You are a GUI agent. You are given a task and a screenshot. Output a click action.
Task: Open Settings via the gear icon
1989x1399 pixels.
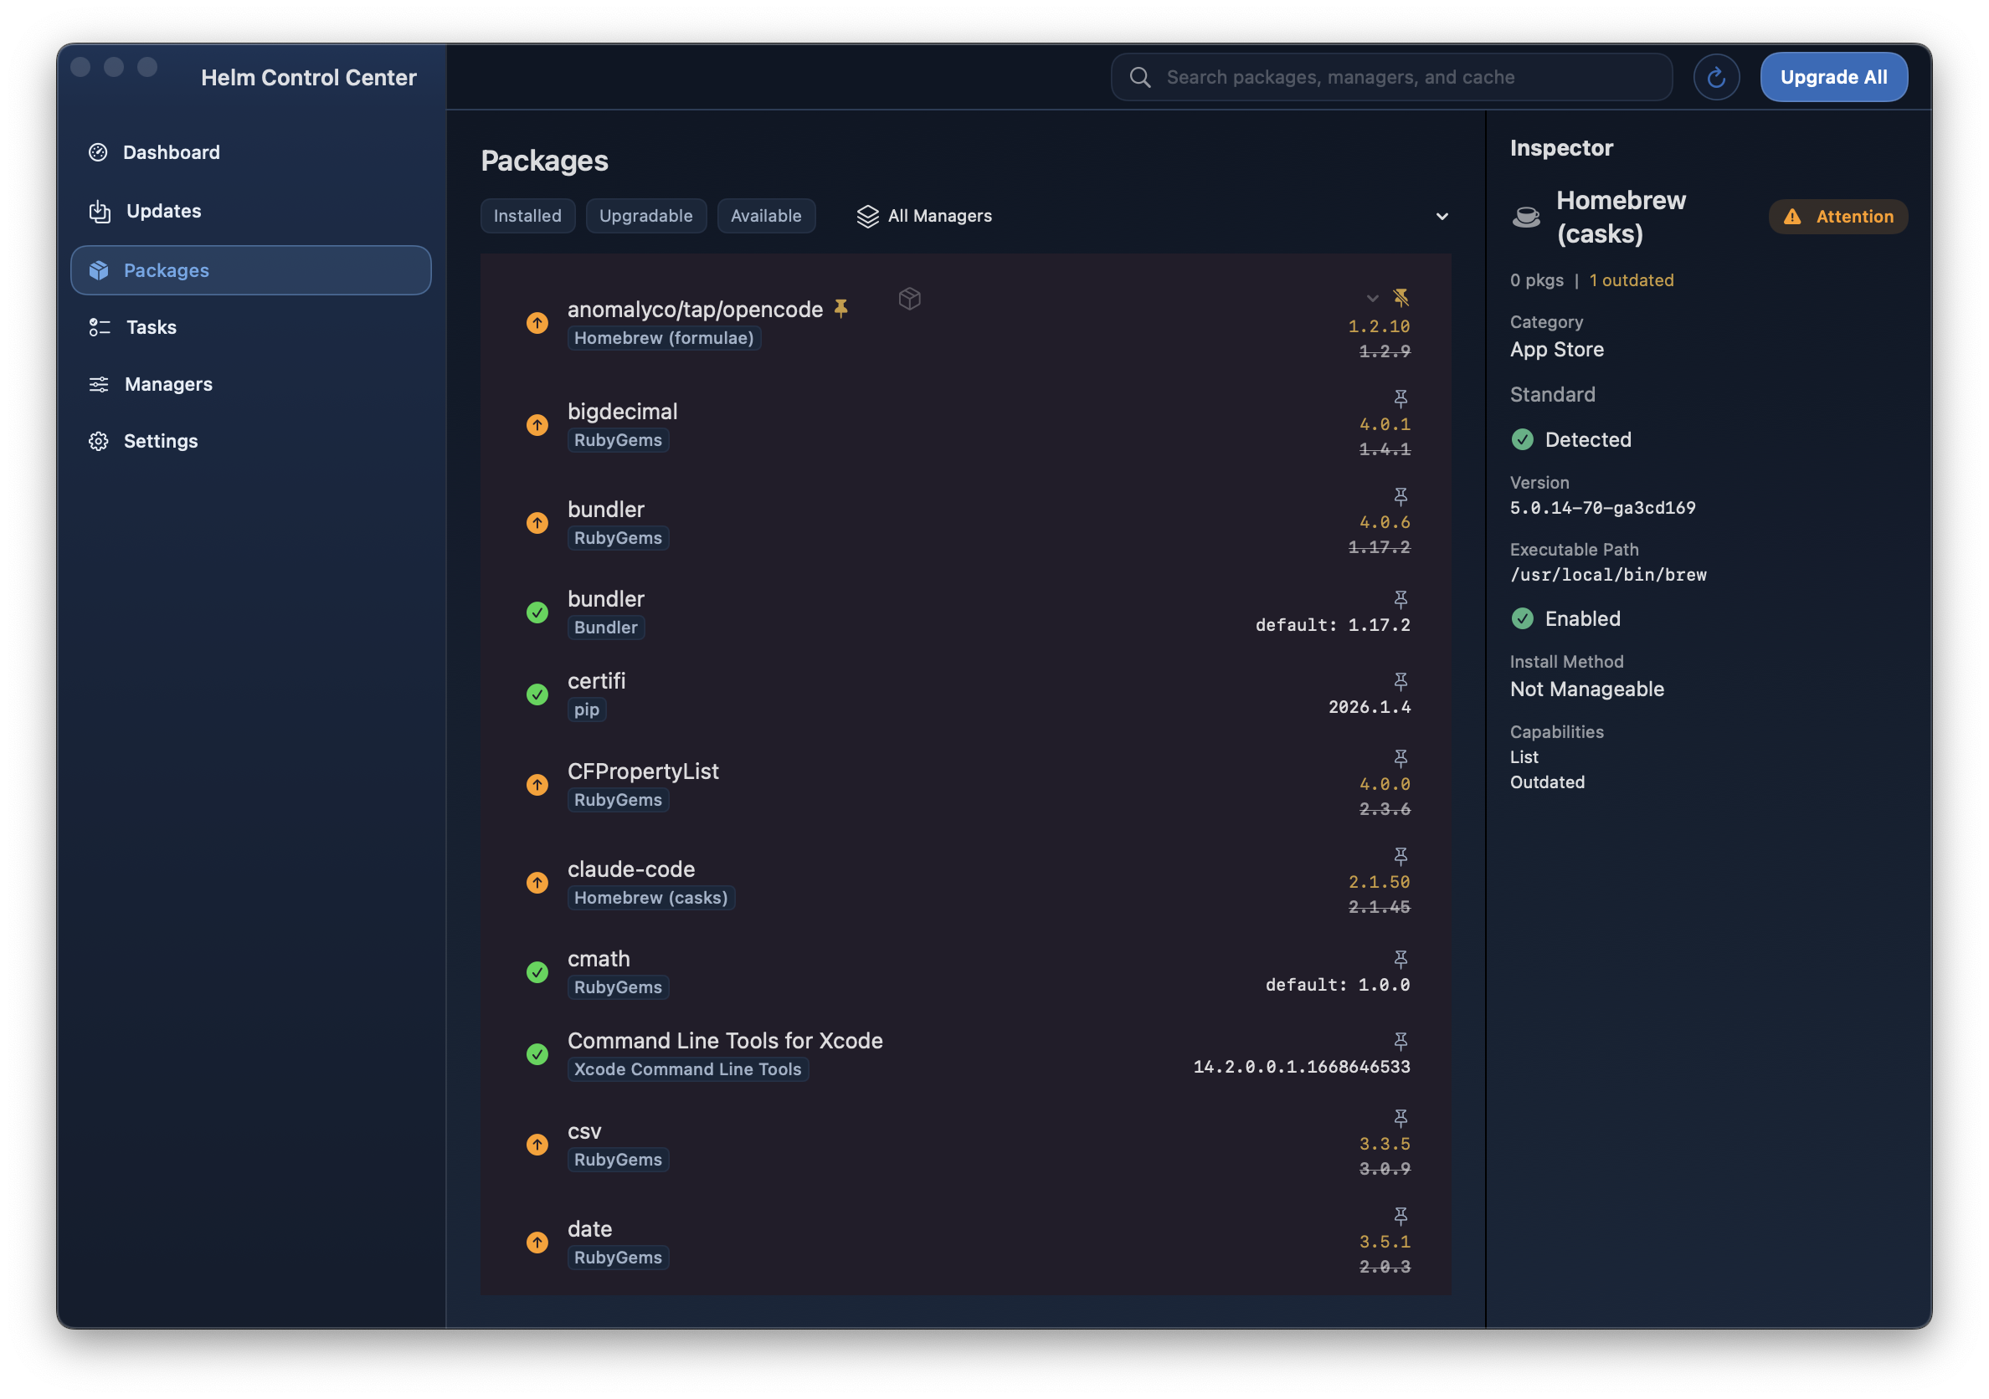coord(99,441)
